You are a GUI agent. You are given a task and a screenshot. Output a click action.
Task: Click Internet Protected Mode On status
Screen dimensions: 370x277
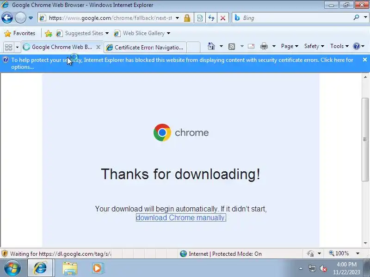[221, 253]
